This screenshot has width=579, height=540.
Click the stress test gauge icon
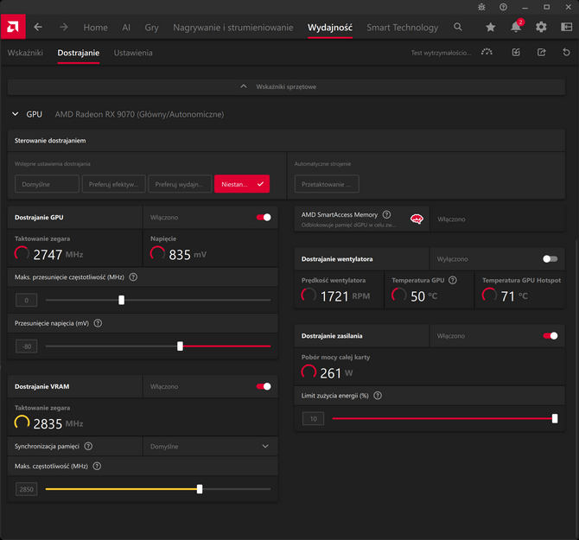coord(487,52)
